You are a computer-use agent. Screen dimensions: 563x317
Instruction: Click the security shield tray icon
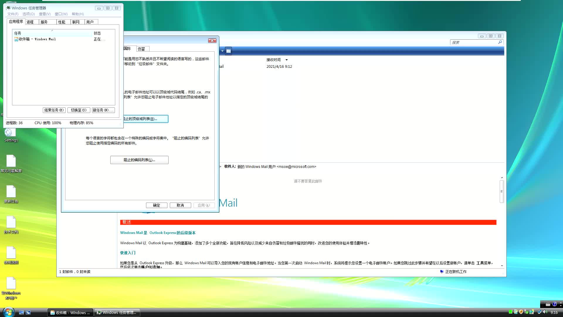521,312
